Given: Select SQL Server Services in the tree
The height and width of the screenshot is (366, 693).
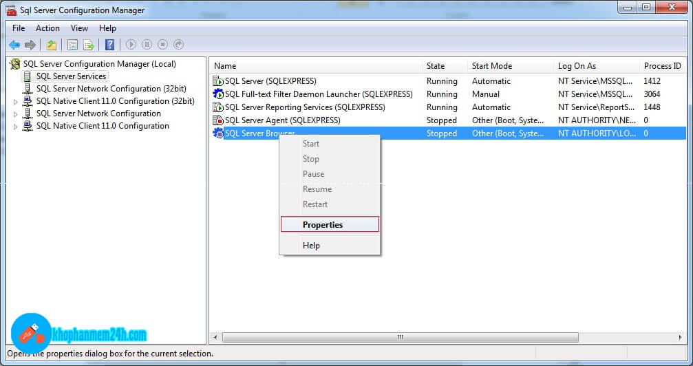Looking at the screenshot, I should point(71,76).
